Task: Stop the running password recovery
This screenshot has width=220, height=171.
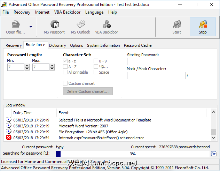Action: coord(203,27)
